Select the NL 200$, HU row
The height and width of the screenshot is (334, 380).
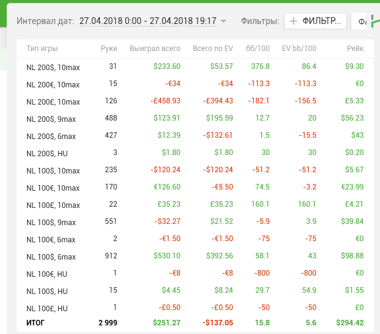[x=47, y=153]
